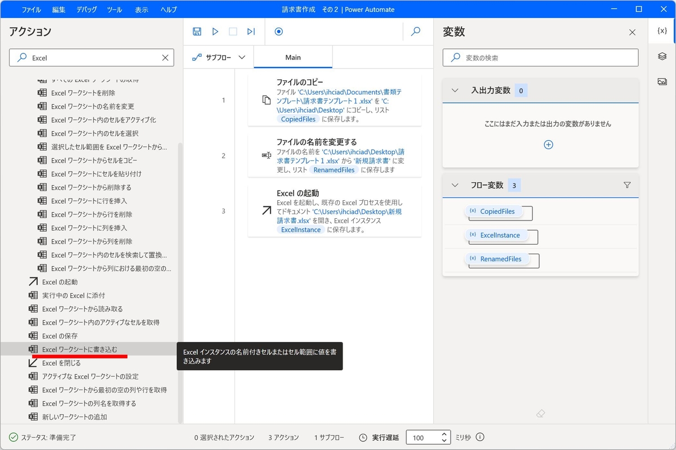This screenshot has height=450, width=676.
Task: Select Excel ワークシートの列名を取得する action
Action: pyautogui.click(x=89, y=403)
